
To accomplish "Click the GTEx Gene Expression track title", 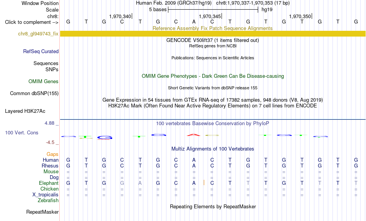I will (x=213, y=100).
